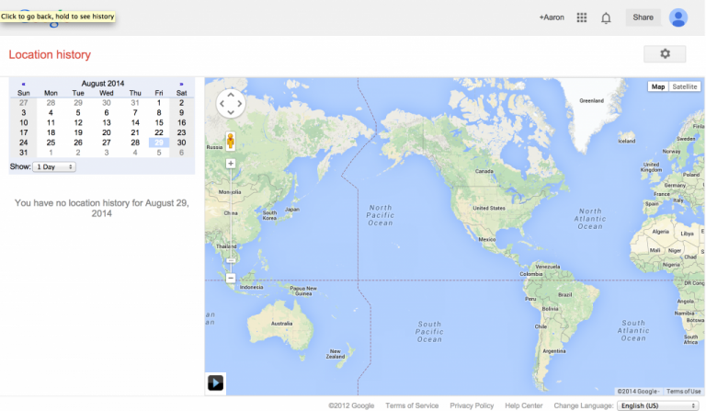Switch to Satellite map view
The width and height of the screenshot is (706, 411).
coord(684,86)
